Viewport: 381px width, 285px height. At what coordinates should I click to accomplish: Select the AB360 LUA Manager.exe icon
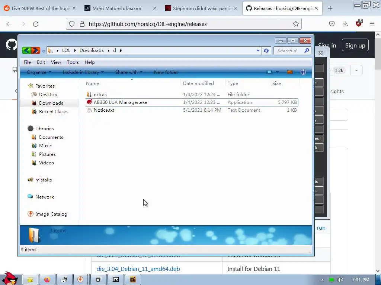pyautogui.click(x=89, y=102)
